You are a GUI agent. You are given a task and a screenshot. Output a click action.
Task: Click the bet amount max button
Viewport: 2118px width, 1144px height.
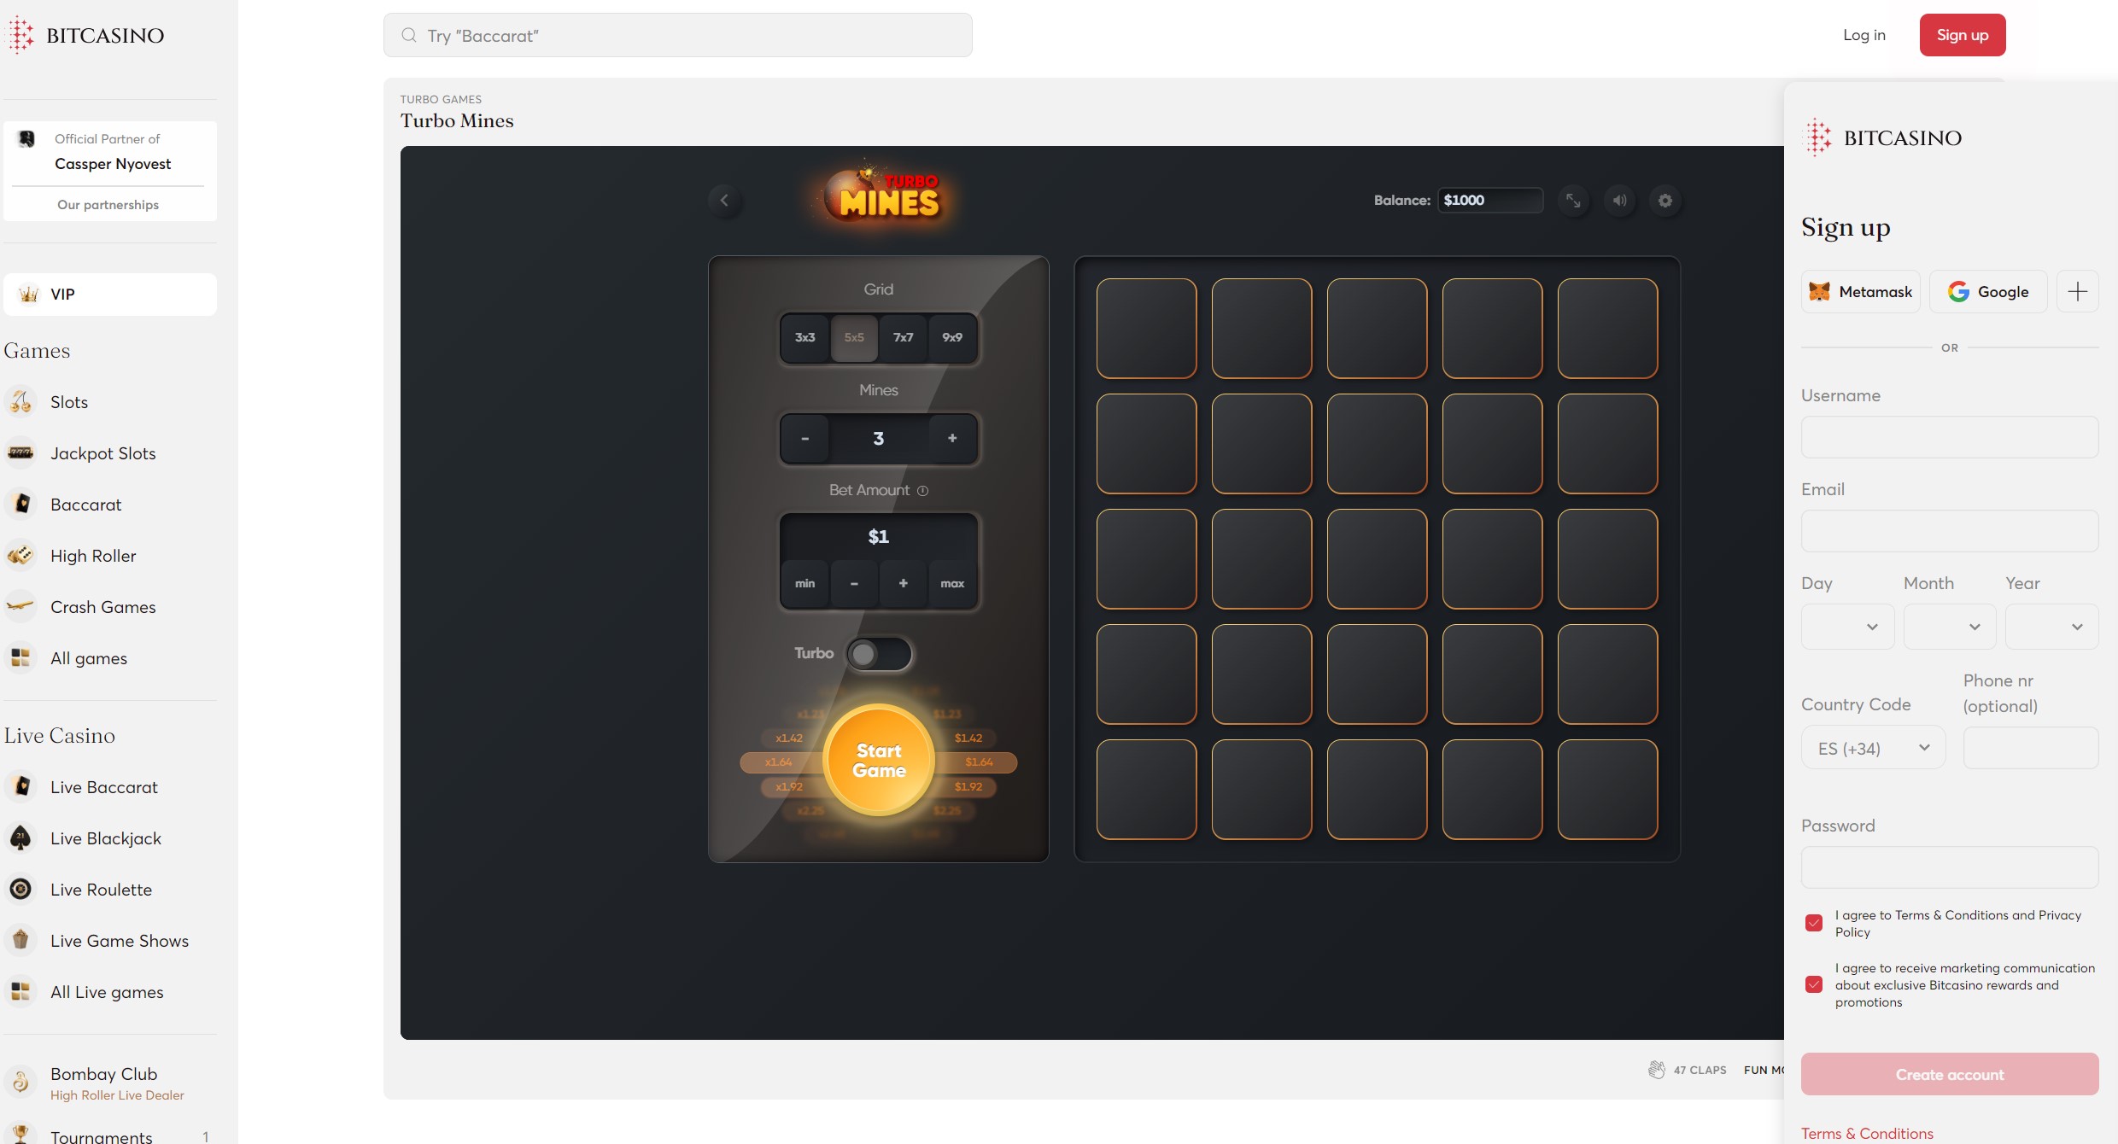tap(951, 583)
